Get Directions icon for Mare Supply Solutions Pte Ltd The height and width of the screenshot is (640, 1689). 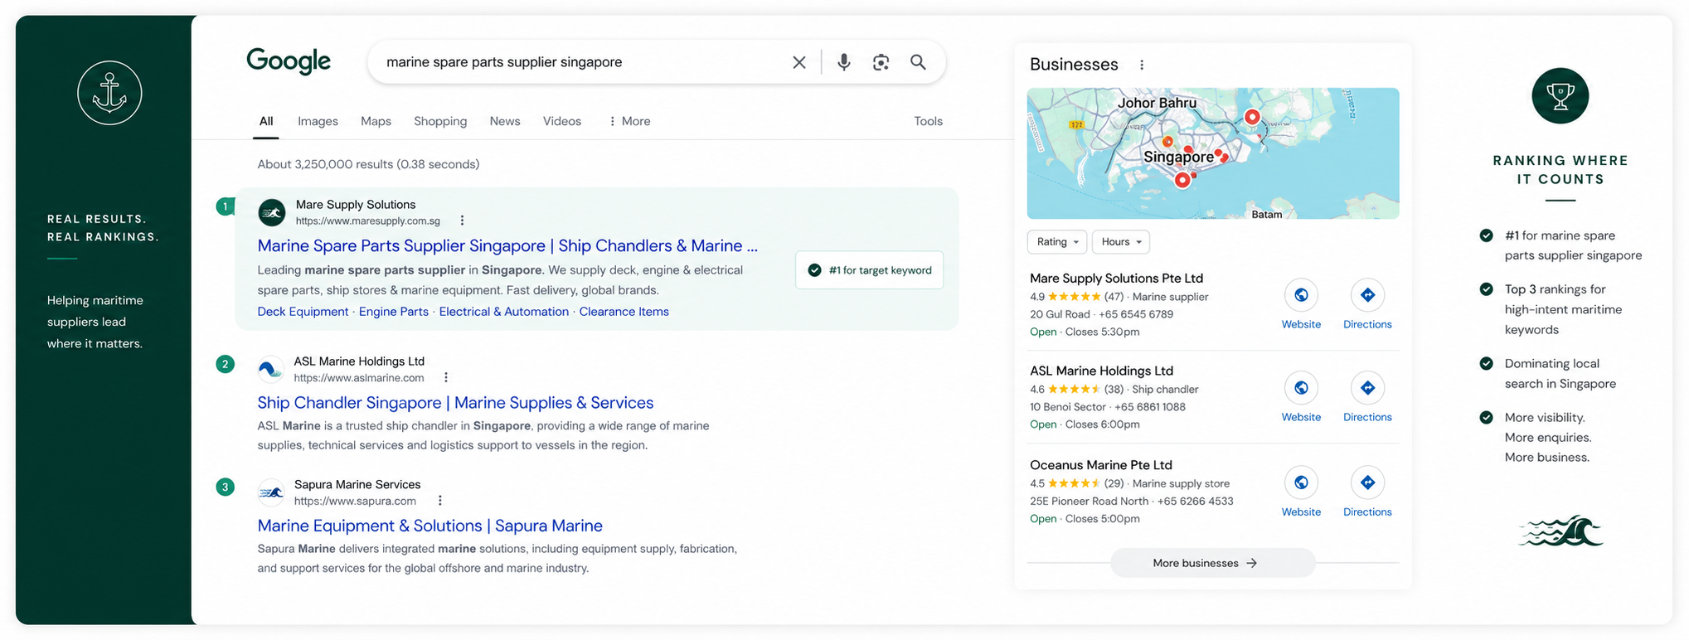click(x=1367, y=295)
